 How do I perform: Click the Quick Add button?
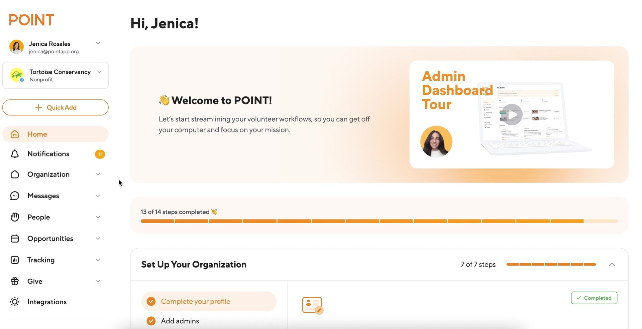[56, 107]
